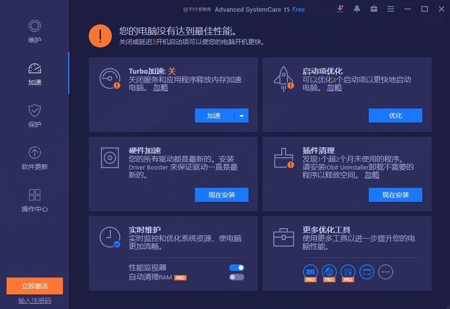The width and height of the screenshot is (450, 309).
Task: Open the 输入注册码 link
Action: click(35, 301)
